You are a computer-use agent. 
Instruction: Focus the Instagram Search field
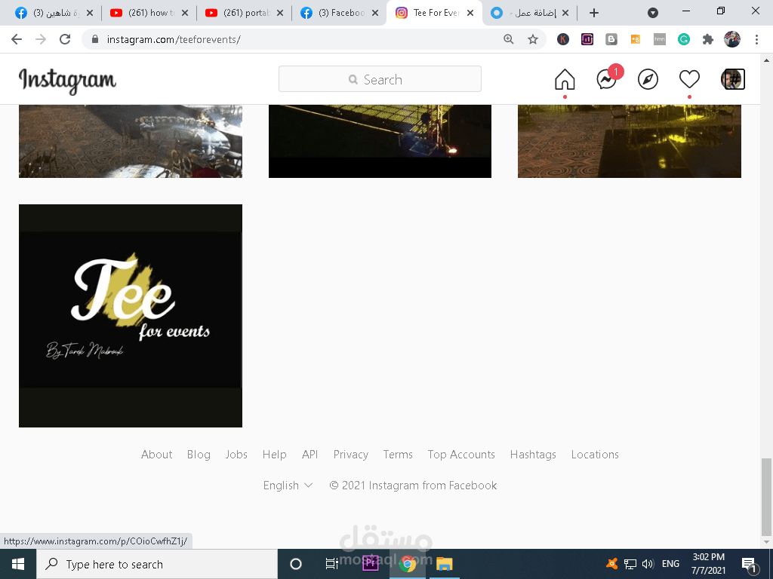(x=380, y=78)
